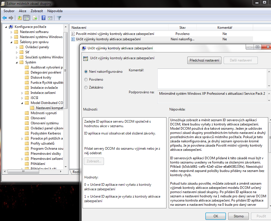Click the Up one level folder icon
The image size is (271, 221).
coord(19,18)
